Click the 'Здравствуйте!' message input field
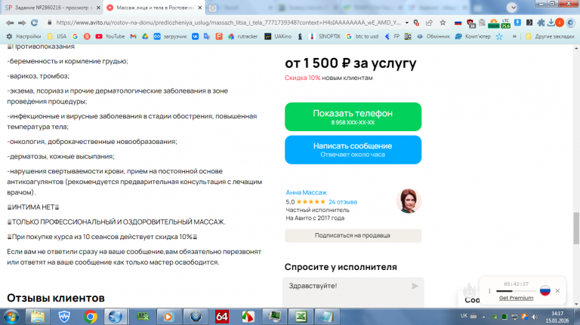Viewport: 580px width, 325px height. tap(353, 292)
